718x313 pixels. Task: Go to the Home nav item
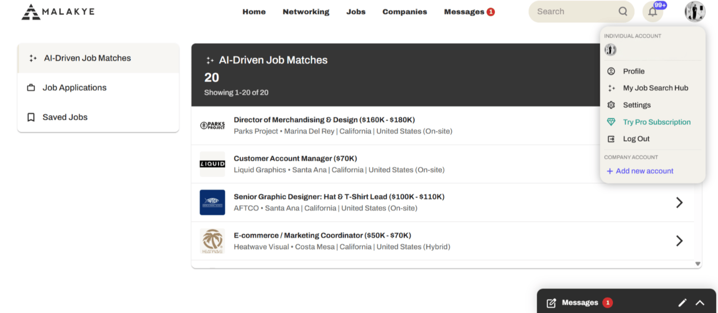click(254, 12)
